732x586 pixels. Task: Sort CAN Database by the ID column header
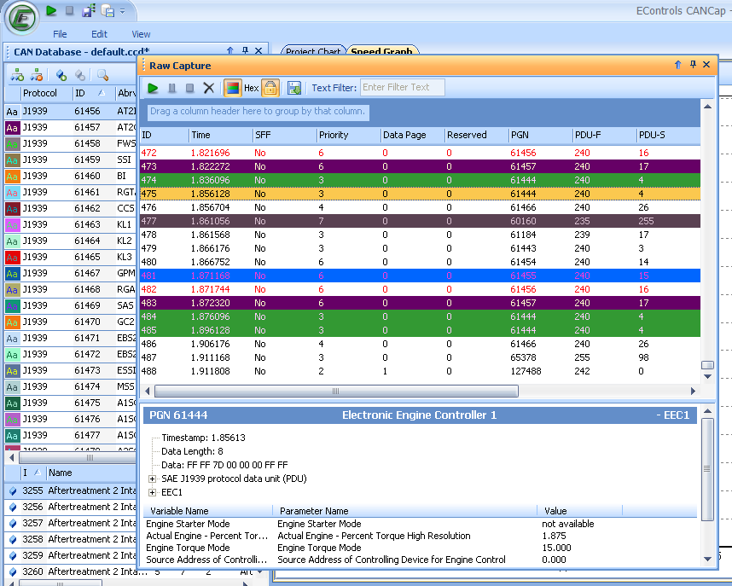point(93,93)
